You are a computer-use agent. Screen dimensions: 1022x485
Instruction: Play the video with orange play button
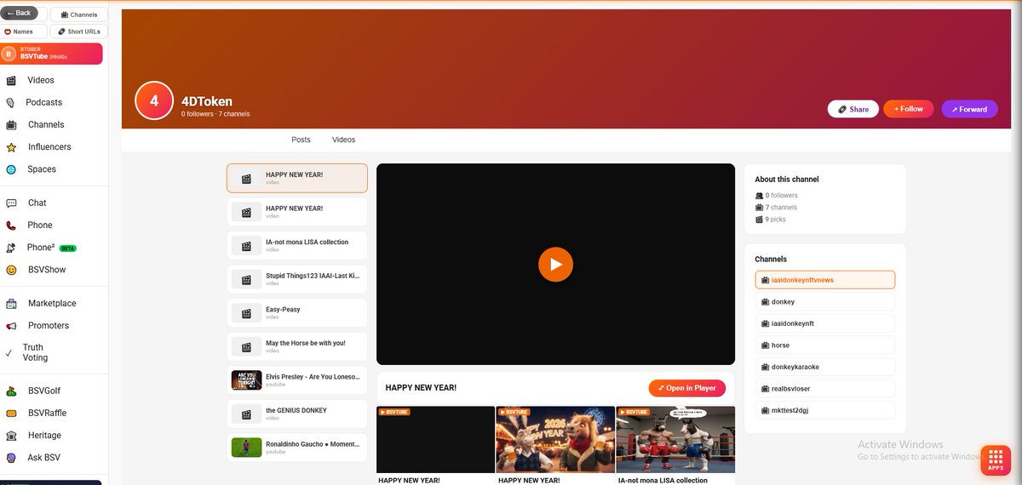(x=555, y=265)
